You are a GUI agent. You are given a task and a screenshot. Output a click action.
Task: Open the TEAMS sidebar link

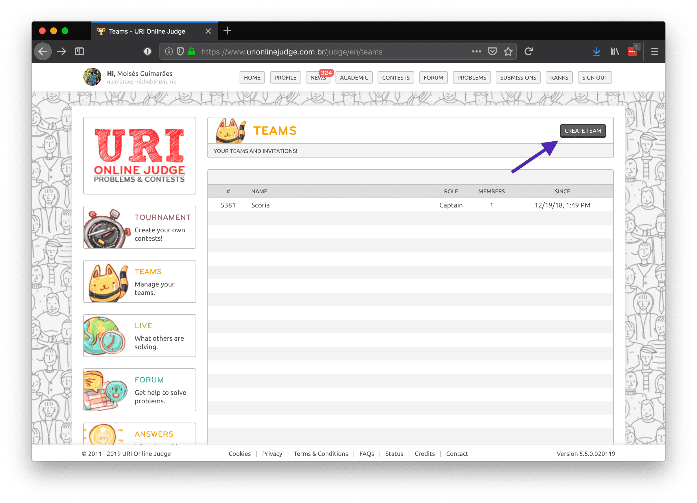[x=148, y=271]
